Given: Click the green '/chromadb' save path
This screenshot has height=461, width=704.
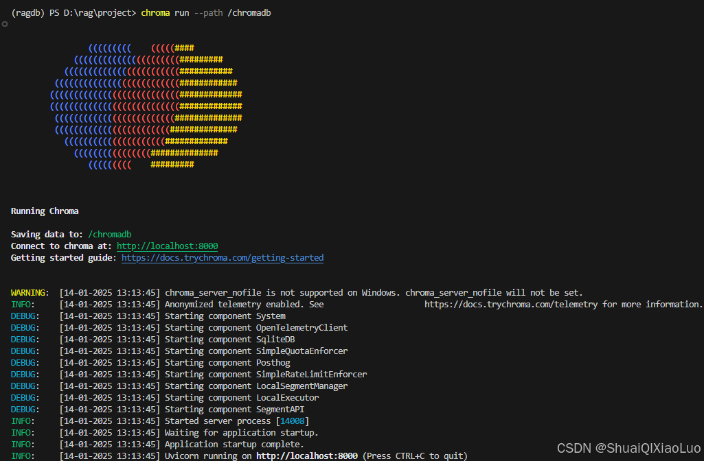Looking at the screenshot, I should pyautogui.click(x=110, y=234).
